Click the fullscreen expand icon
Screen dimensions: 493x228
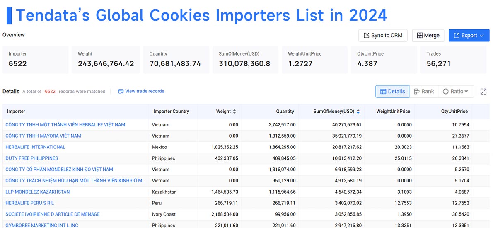tap(483, 92)
